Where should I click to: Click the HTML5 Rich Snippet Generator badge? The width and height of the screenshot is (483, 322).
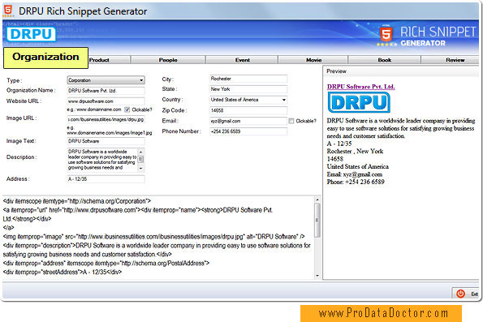point(427,36)
